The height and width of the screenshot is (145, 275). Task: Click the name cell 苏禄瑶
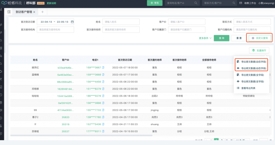click(x=35, y=131)
